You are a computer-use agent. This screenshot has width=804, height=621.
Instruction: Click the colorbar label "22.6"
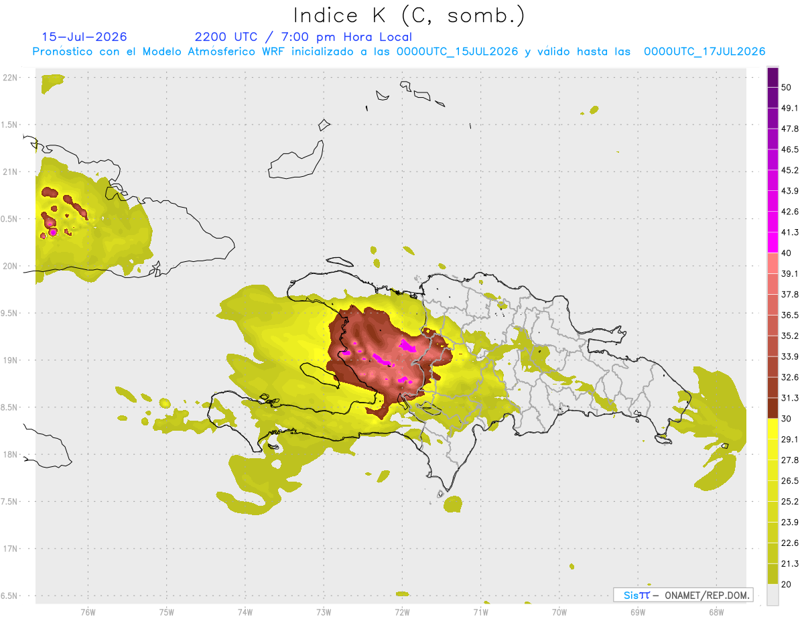(x=790, y=543)
